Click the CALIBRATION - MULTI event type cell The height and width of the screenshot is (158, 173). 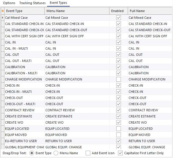[x=24, y=73]
